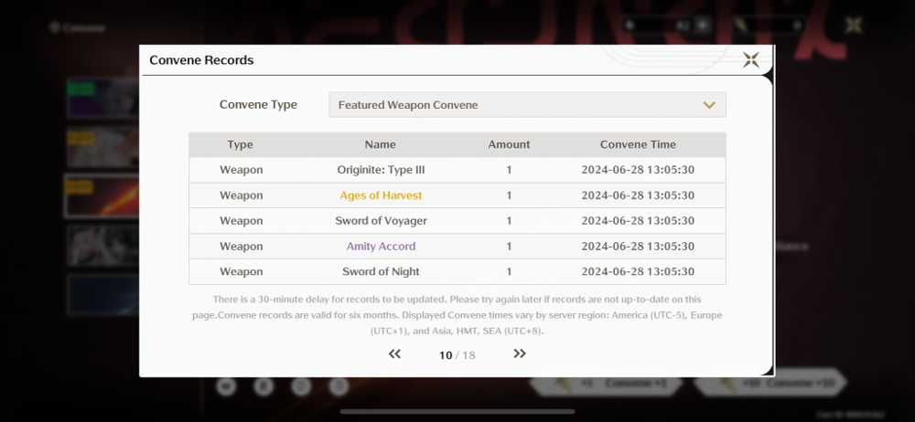The height and width of the screenshot is (422, 915).
Task: Go to previous records page
Action: [x=394, y=353]
